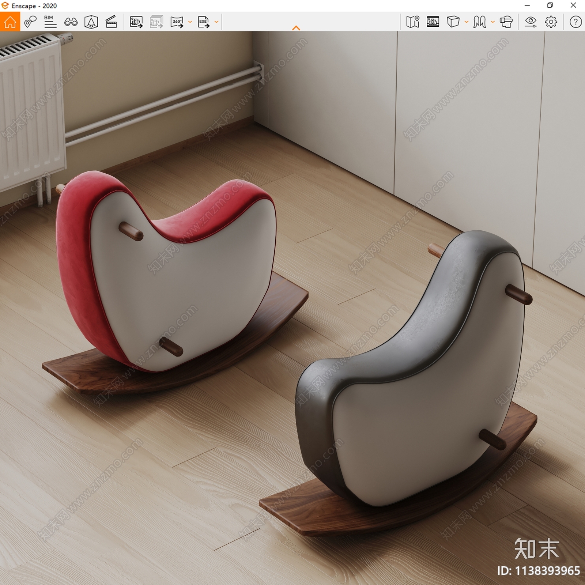Viewport: 585px width, 585px height.
Task: Restore down the Enscape window
Action: click(550, 5)
